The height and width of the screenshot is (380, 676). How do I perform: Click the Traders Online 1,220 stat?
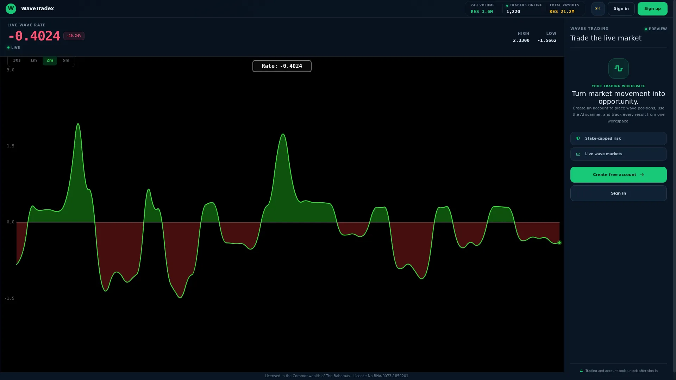coord(524,8)
